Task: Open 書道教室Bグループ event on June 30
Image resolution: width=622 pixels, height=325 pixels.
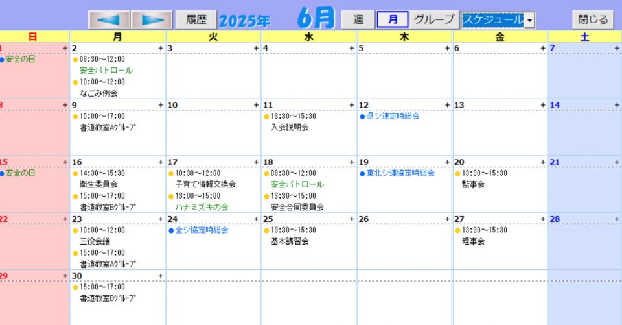Action: pos(108,298)
